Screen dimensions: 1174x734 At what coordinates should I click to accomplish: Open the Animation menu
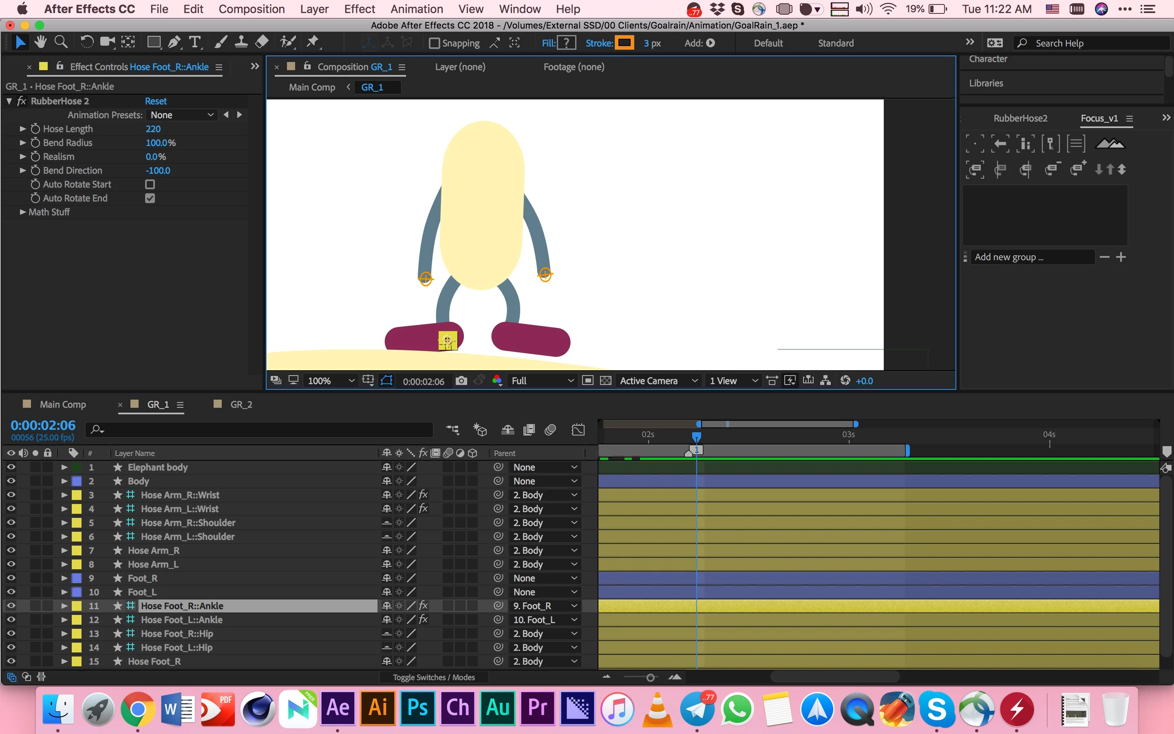[416, 9]
